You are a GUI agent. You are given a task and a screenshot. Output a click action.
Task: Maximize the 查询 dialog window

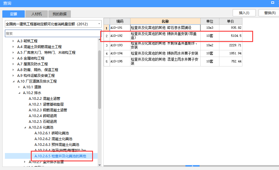[273, 3]
